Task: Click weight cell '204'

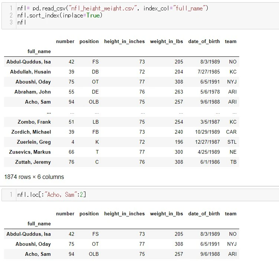Action: pyautogui.click(x=179, y=72)
